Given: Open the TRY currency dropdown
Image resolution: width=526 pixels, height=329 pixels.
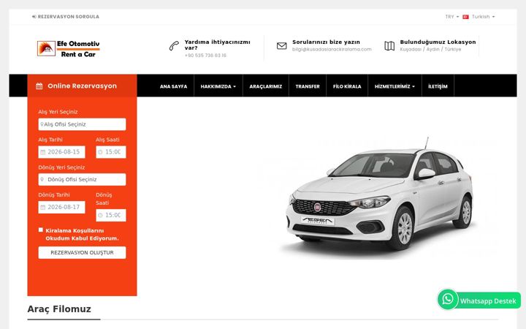Looking at the screenshot, I should [x=452, y=17].
